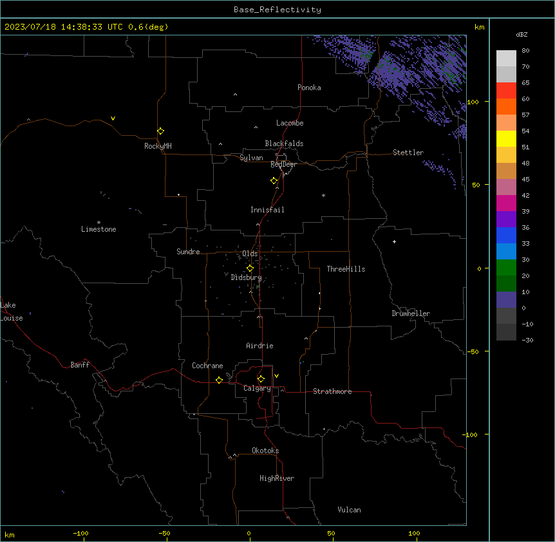Click the Stettler town label
Screen dimensions: 555x542
(x=408, y=153)
